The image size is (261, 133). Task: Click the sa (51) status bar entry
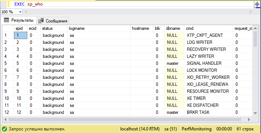pos(170,129)
